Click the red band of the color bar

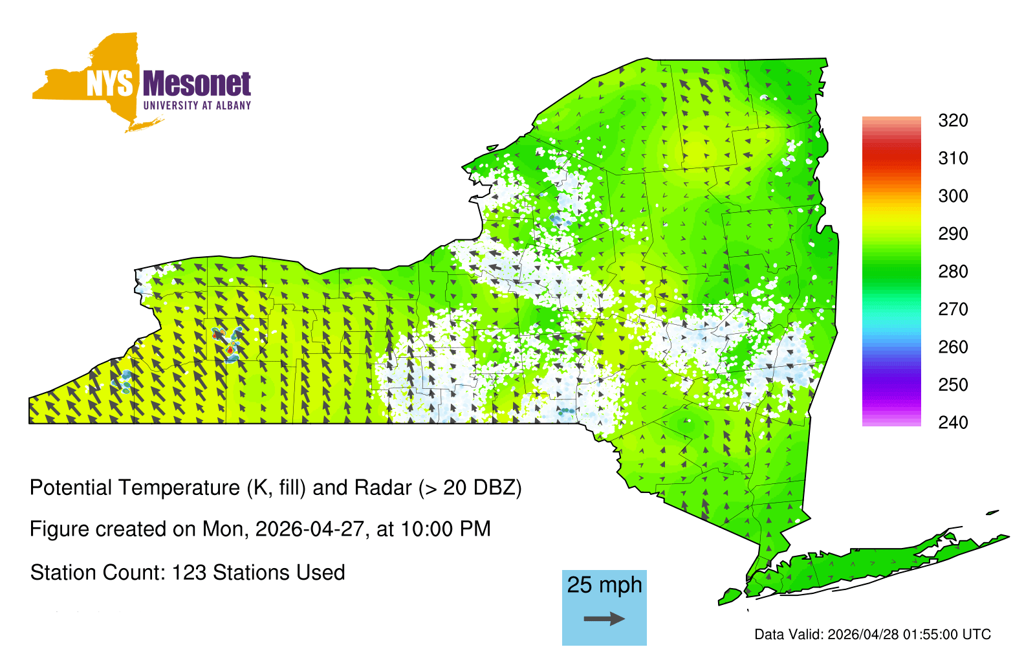coord(891,159)
